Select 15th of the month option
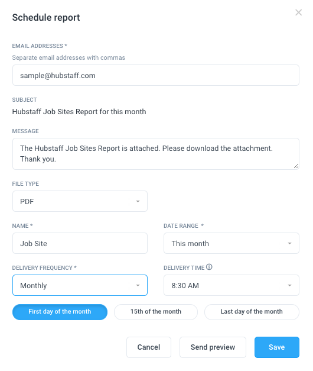313x371 pixels. coord(156,312)
